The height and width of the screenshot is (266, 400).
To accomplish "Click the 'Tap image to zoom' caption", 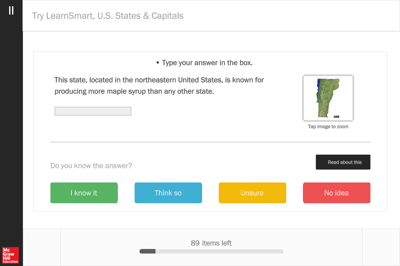I will (328, 127).
